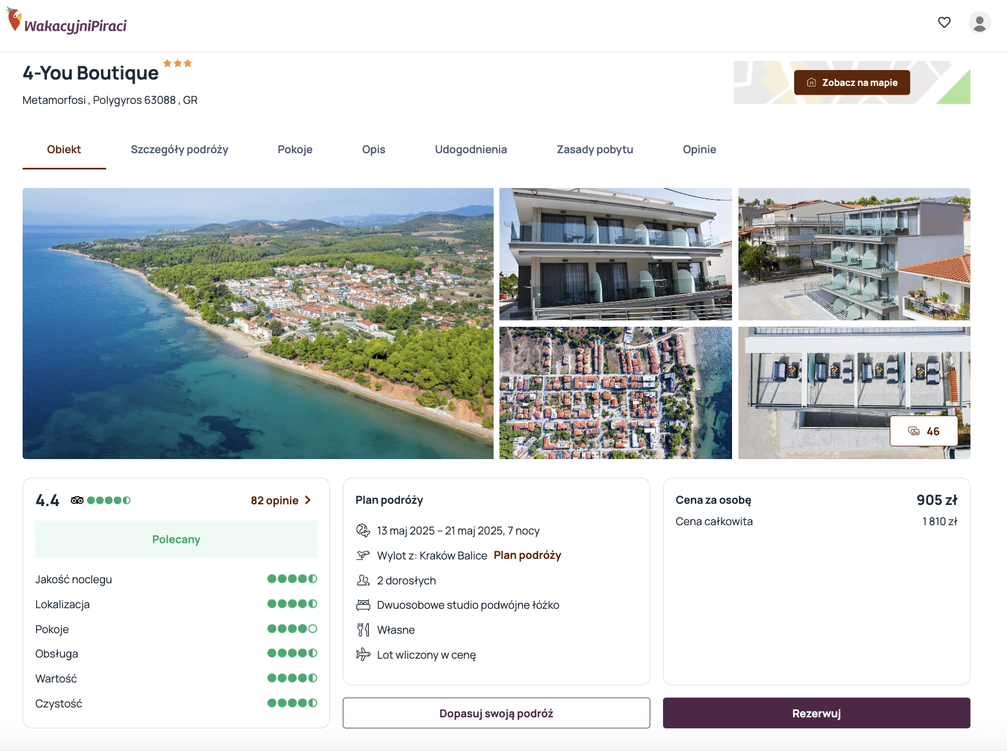This screenshot has height=751, width=1007.
Task: Open the Szczegóły podróży tab
Action: pos(179,150)
